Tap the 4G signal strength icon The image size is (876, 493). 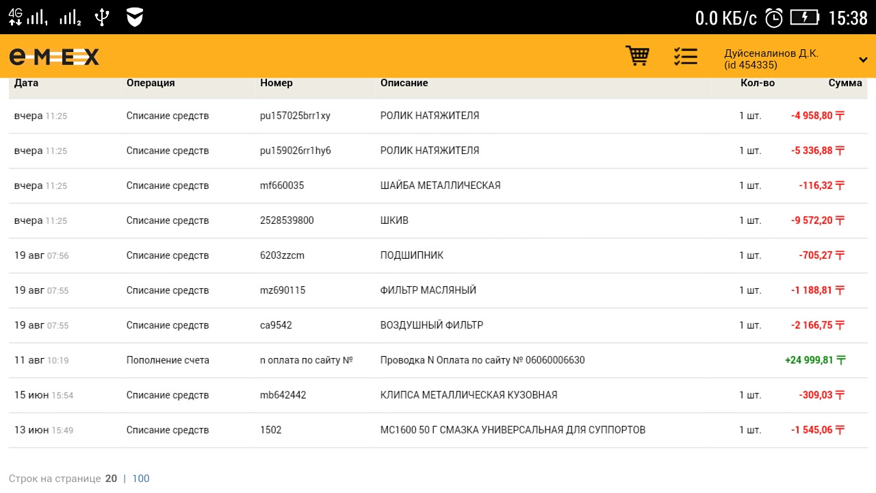click(x=28, y=17)
